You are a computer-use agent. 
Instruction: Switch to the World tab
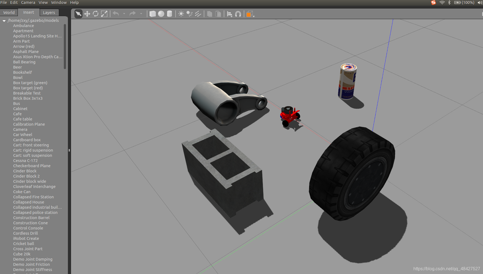tap(9, 13)
